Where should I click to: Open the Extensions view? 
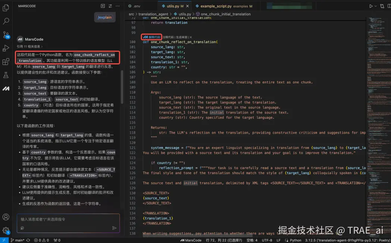[6, 61]
